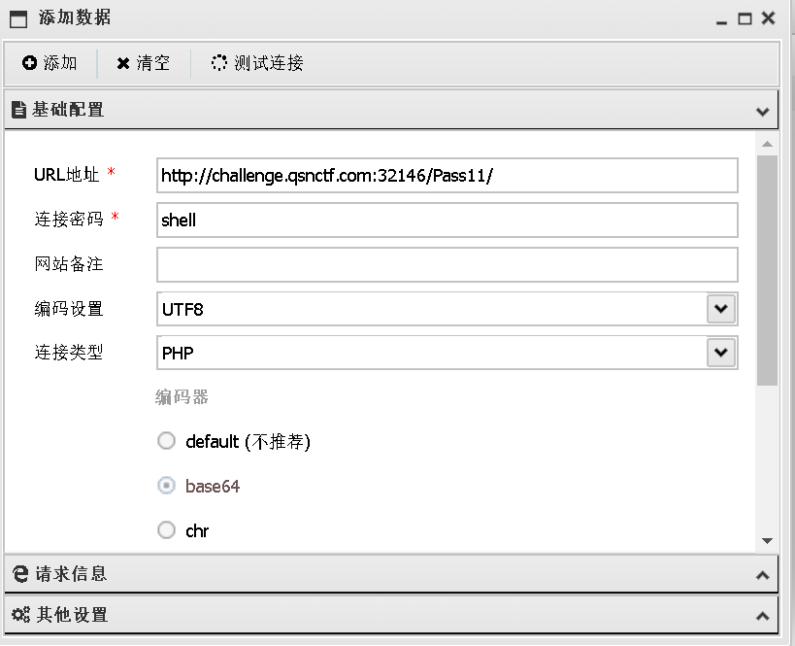
Task: Click inside the 网站备注 input field
Action: [x=447, y=264]
